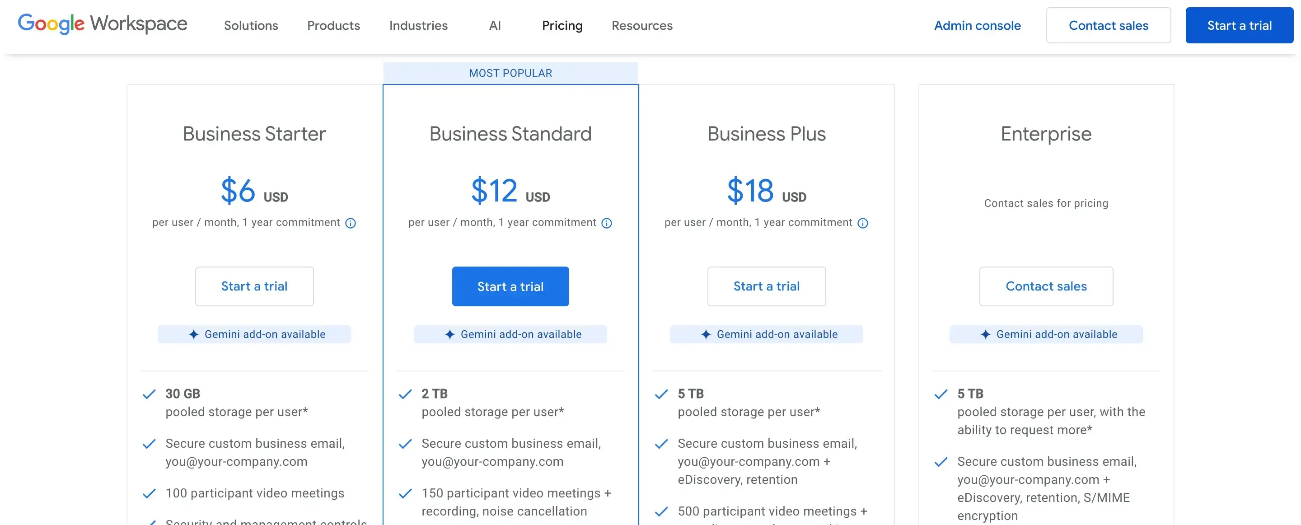The height and width of the screenshot is (525, 1301).
Task: Start a trial for Business Plus
Action: (766, 286)
